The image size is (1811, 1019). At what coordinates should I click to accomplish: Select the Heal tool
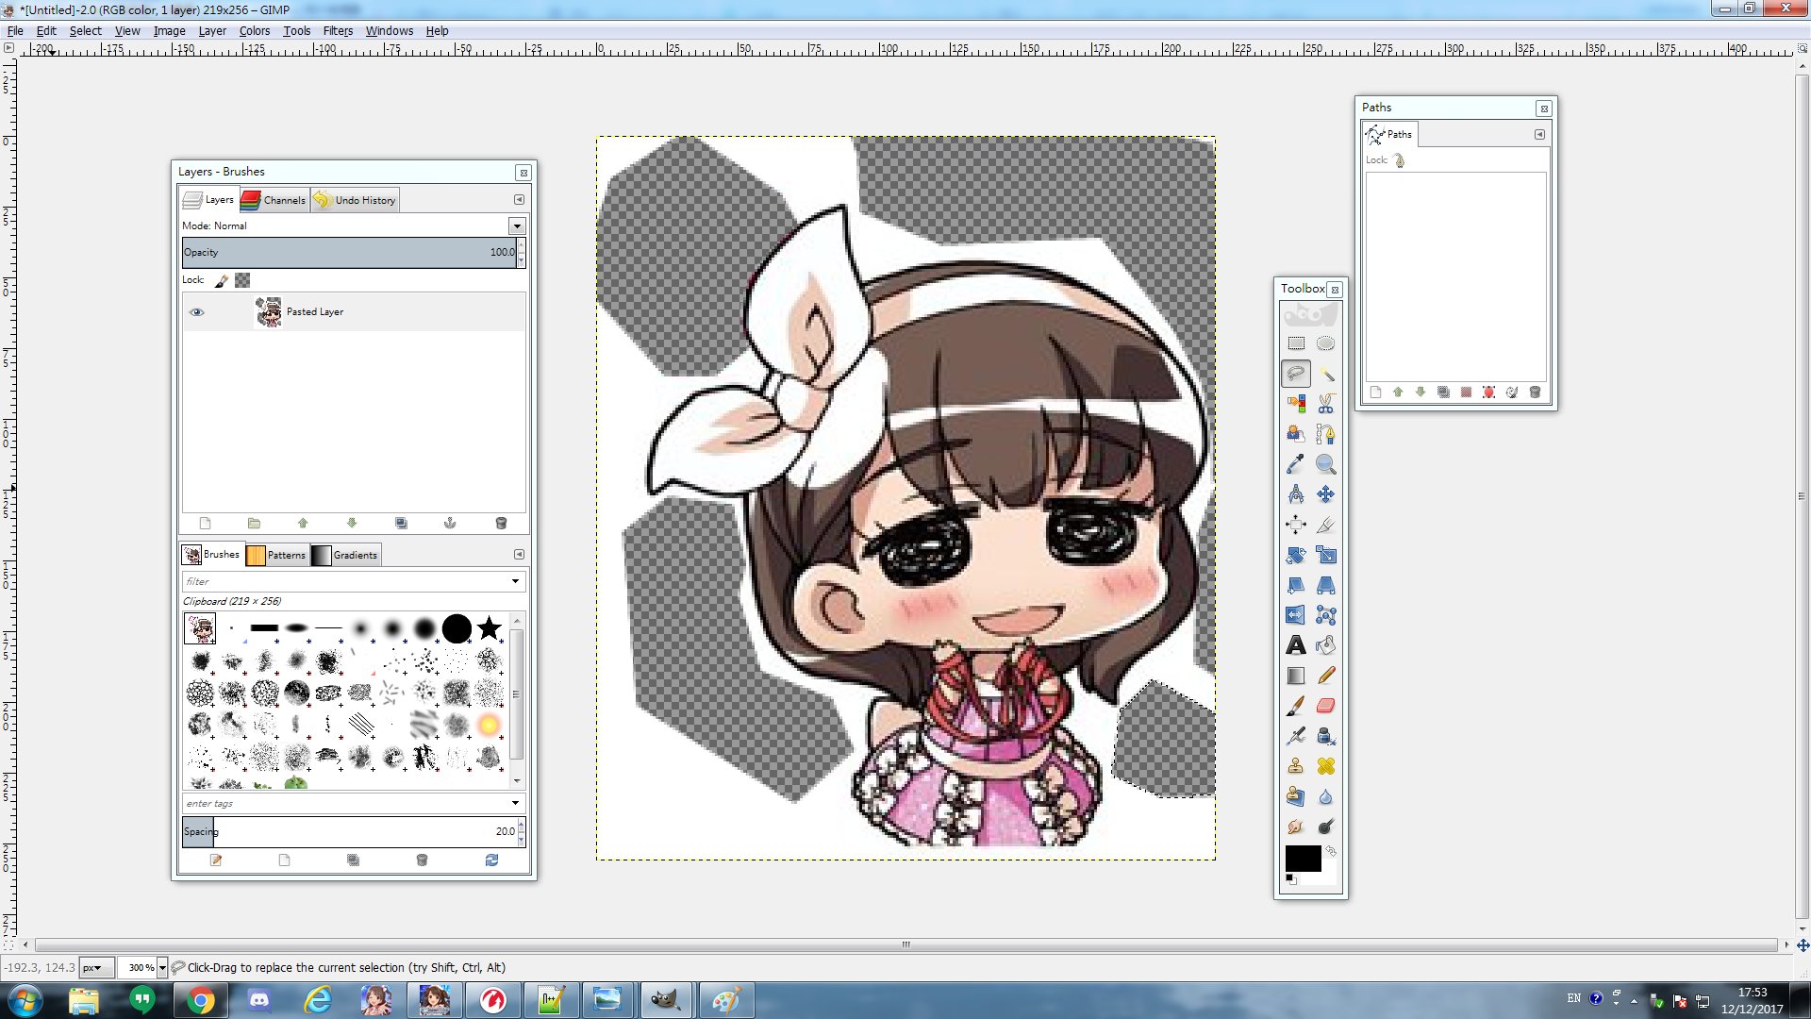point(1325,766)
